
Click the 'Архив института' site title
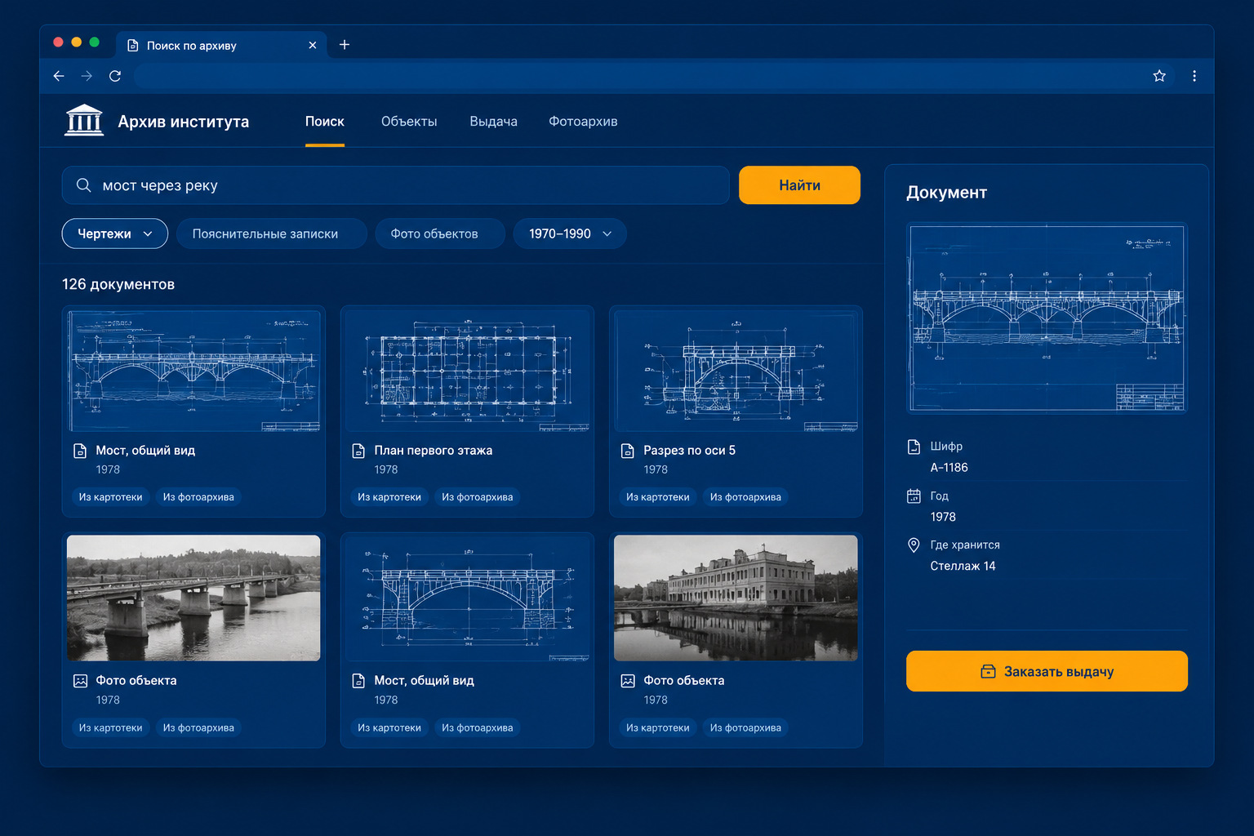pos(184,122)
